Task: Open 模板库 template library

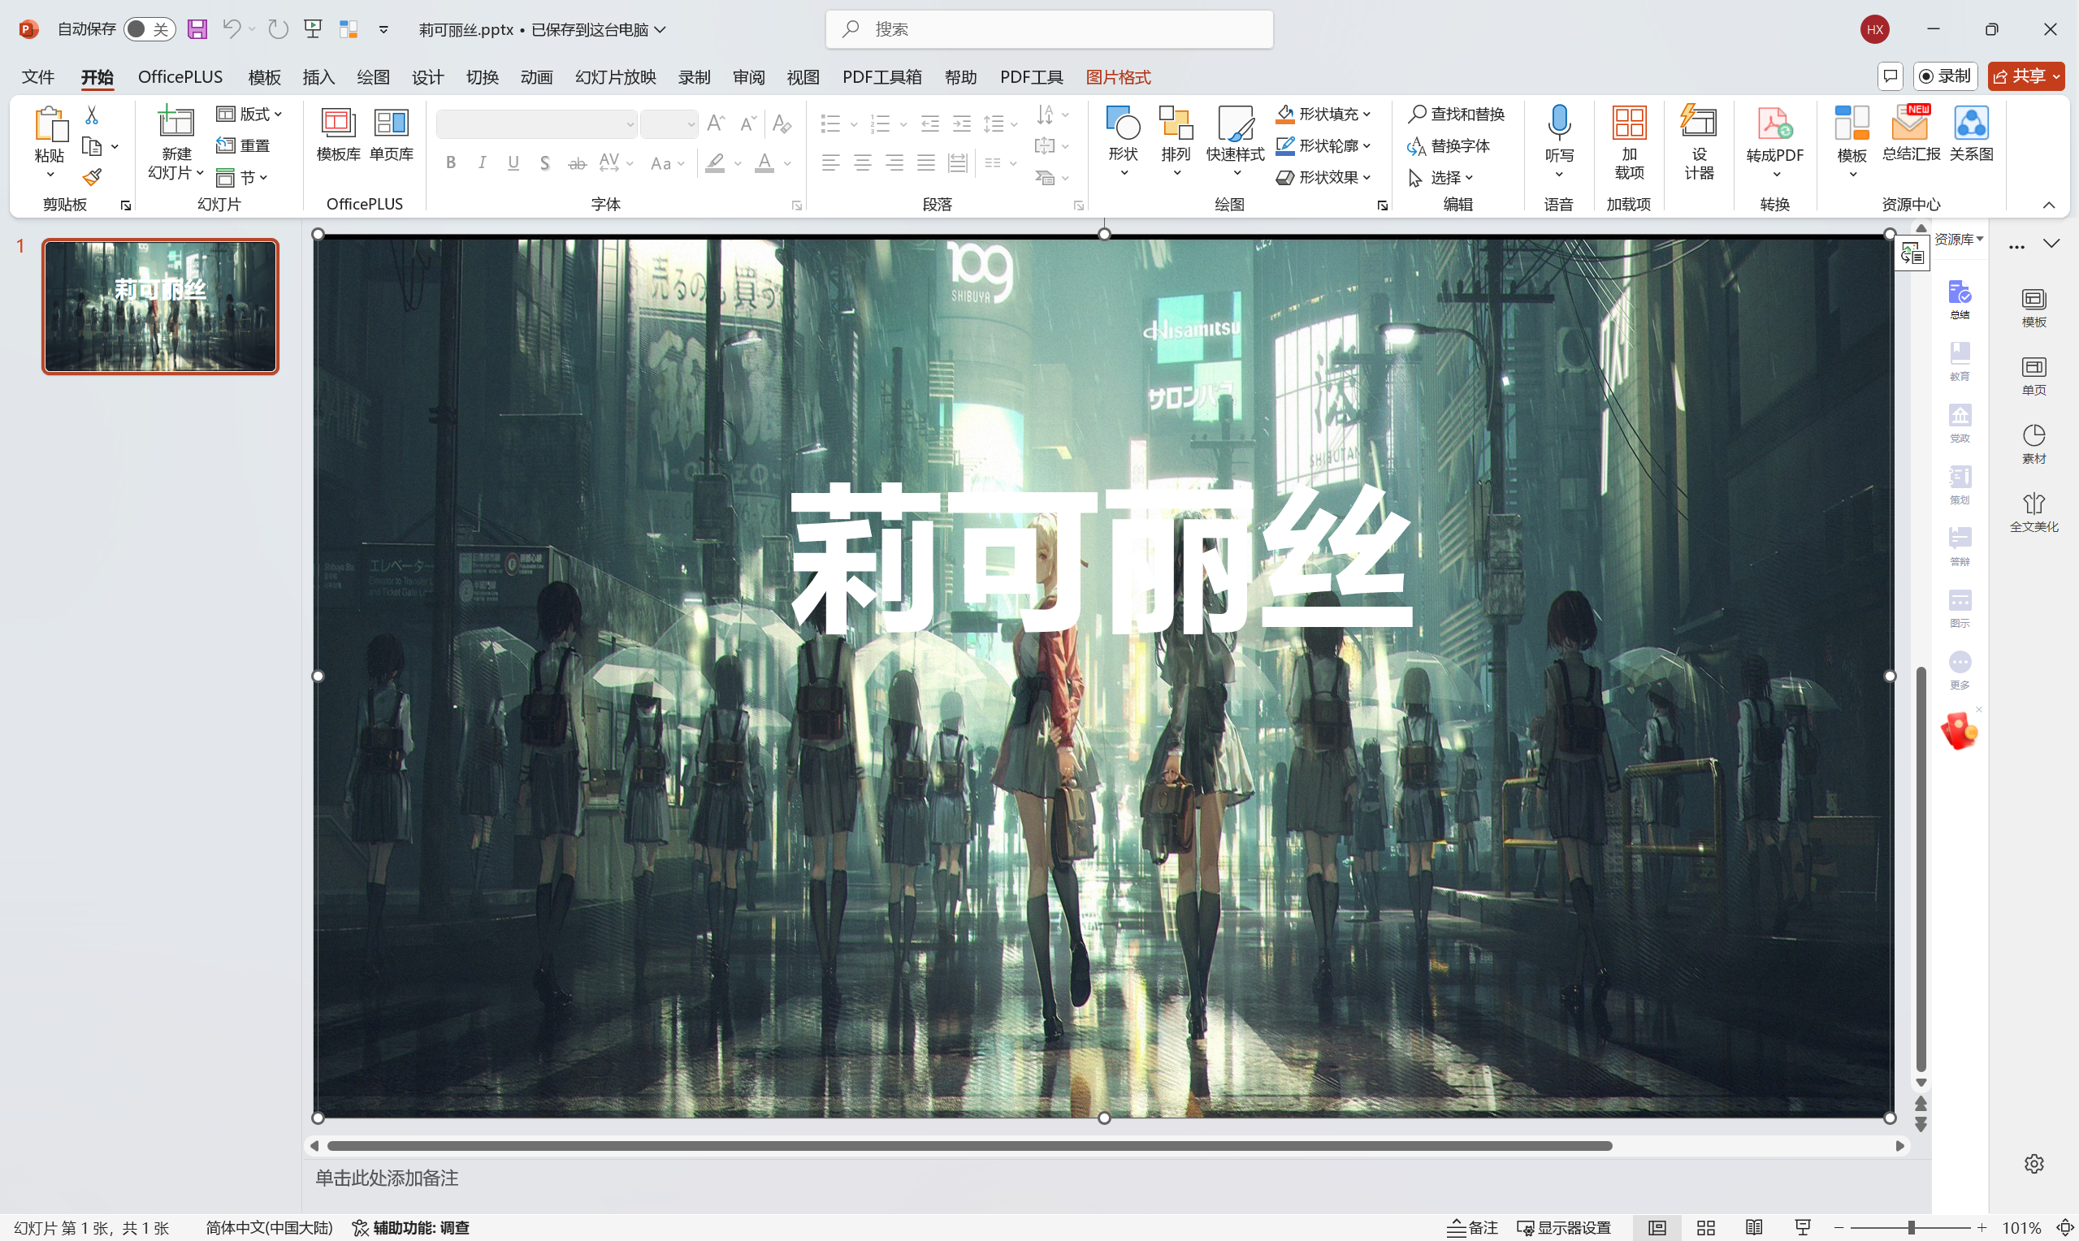Action: click(x=339, y=136)
